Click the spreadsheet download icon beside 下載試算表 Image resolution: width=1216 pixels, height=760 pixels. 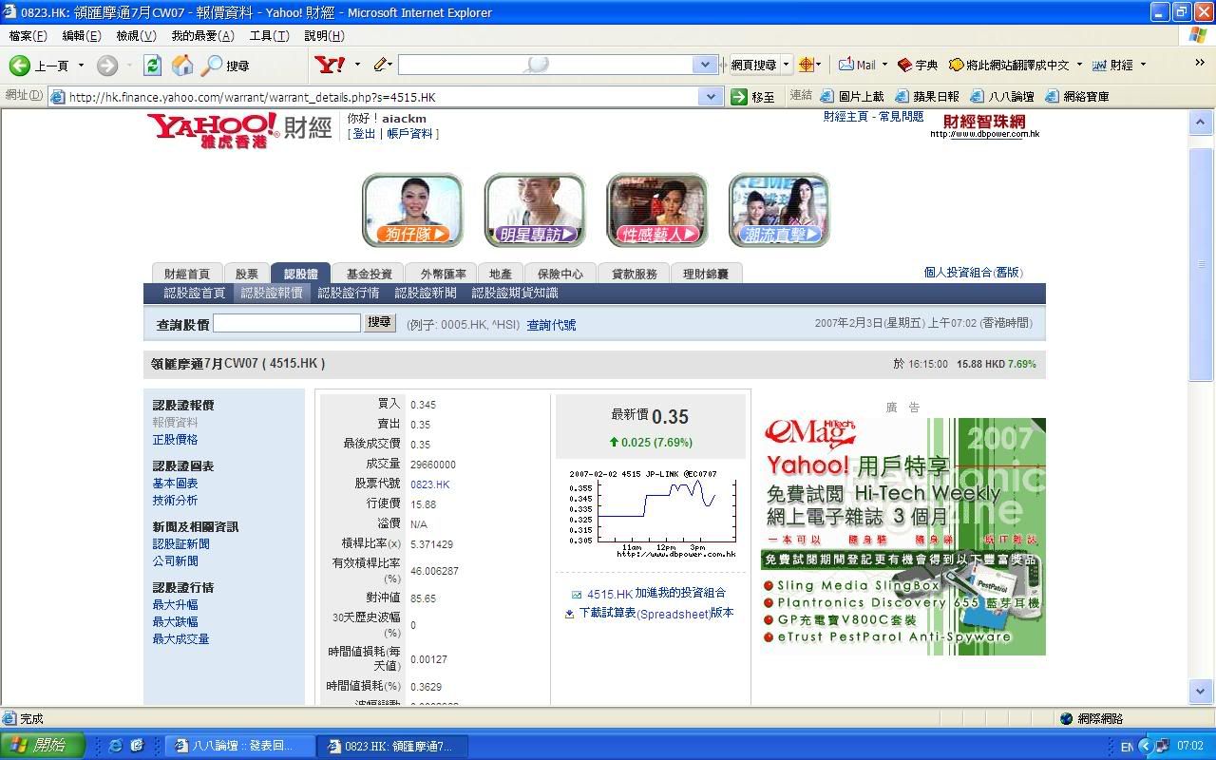point(569,615)
